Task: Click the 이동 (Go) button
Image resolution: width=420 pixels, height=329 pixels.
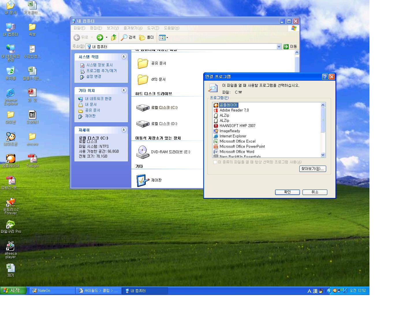Action: (x=290, y=47)
